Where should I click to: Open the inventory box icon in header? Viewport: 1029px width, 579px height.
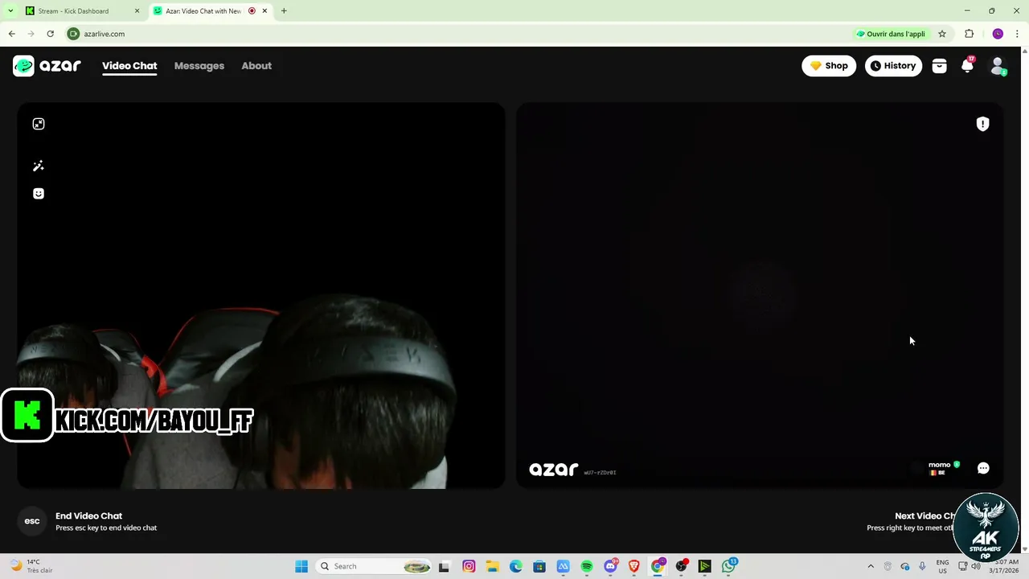939,66
